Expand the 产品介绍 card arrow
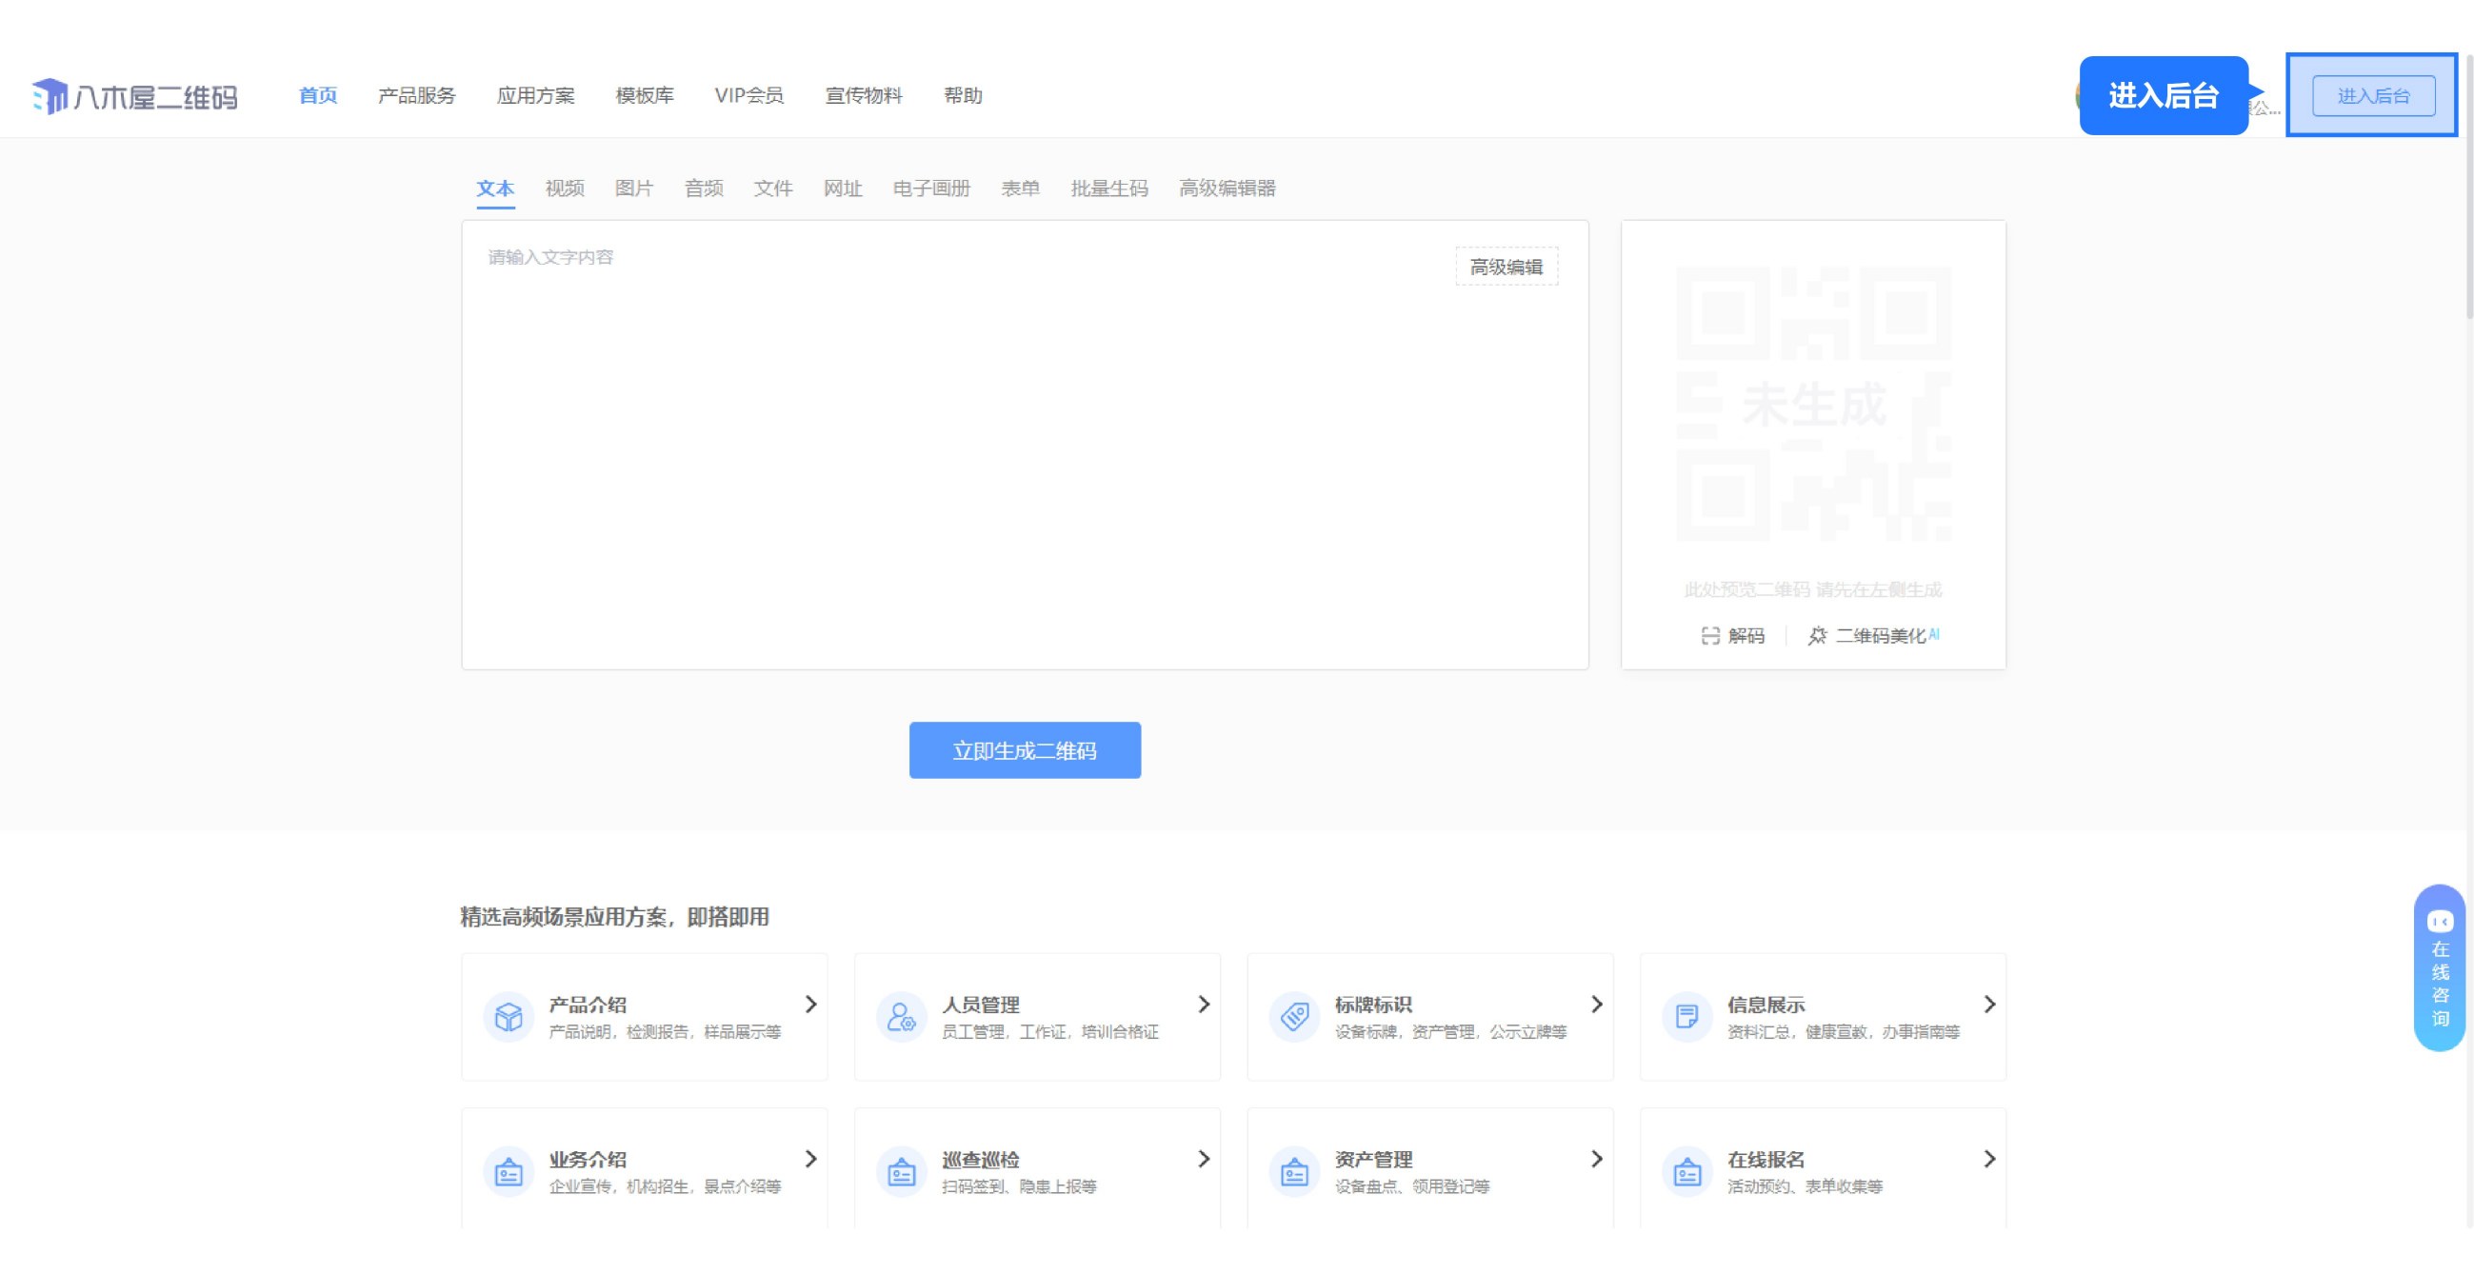 pyautogui.click(x=810, y=1005)
